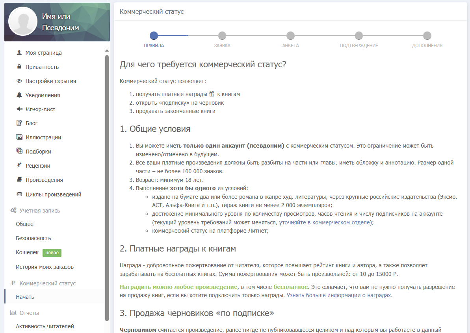Click the stack icon beside Циклы произведений
470x333 pixels.
19,194
